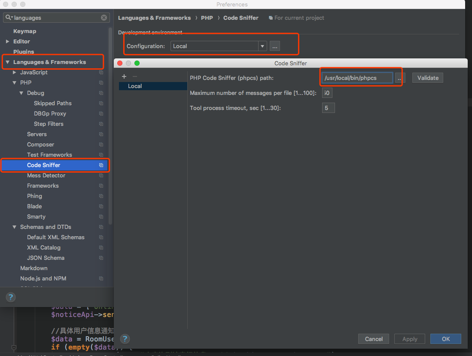Click the remove configuration minus icon
This screenshot has width=472, height=356.
[x=135, y=76]
